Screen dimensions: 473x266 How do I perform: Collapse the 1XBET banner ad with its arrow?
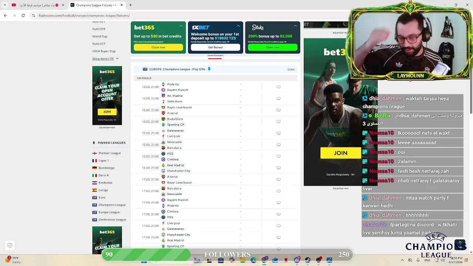point(238,26)
